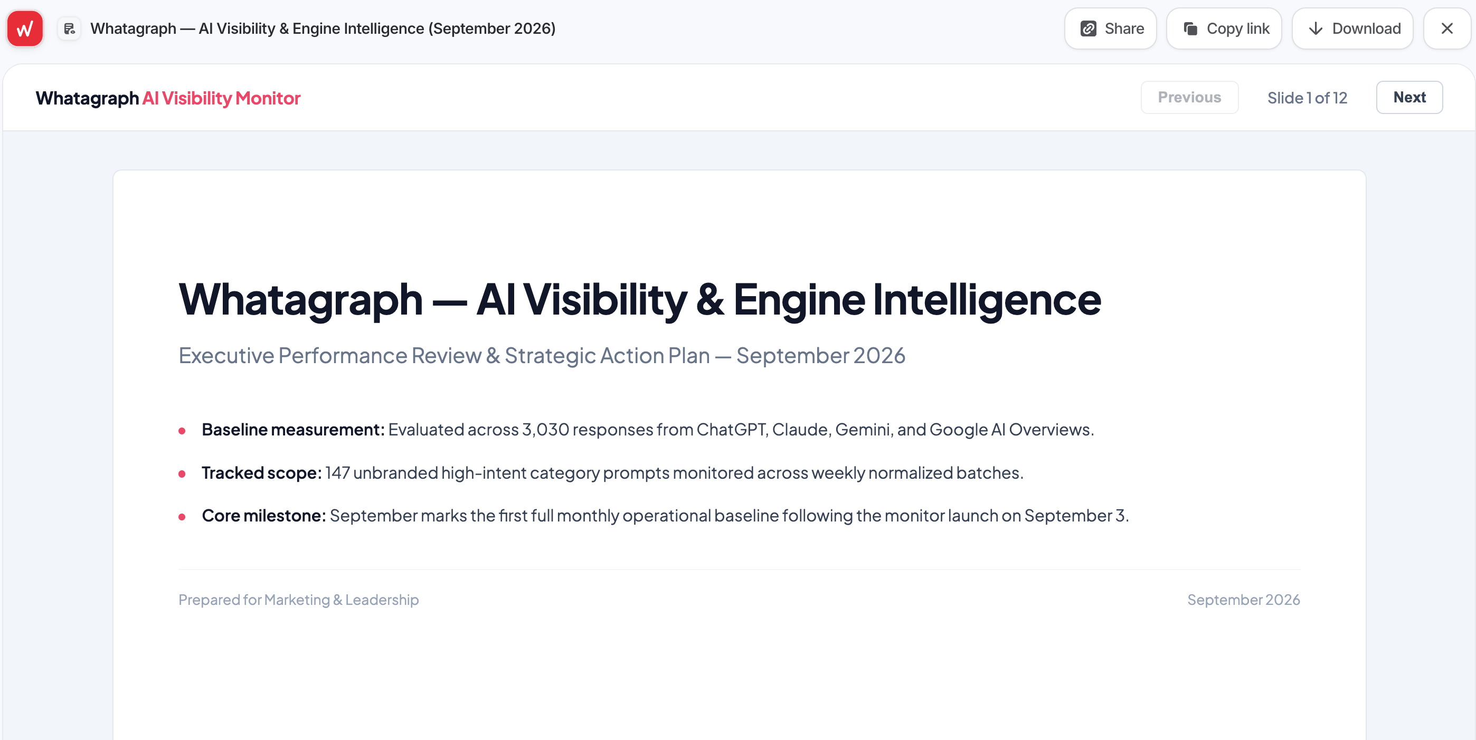The image size is (1476, 740).
Task: Click the 'Baseline measurement' bullet text
Action: coord(648,429)
